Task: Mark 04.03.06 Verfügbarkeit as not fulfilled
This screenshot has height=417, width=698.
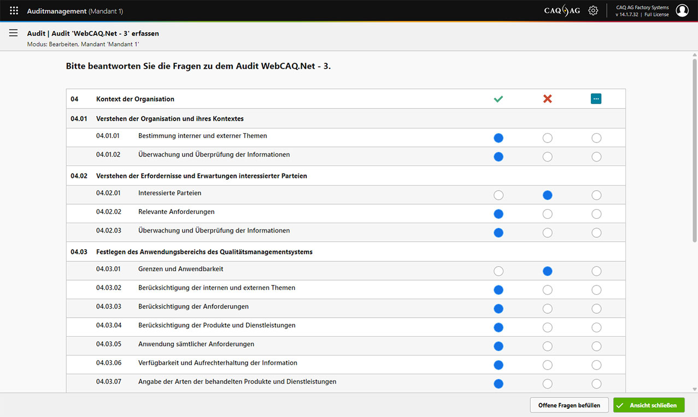Action: click(x=547, y=365)
